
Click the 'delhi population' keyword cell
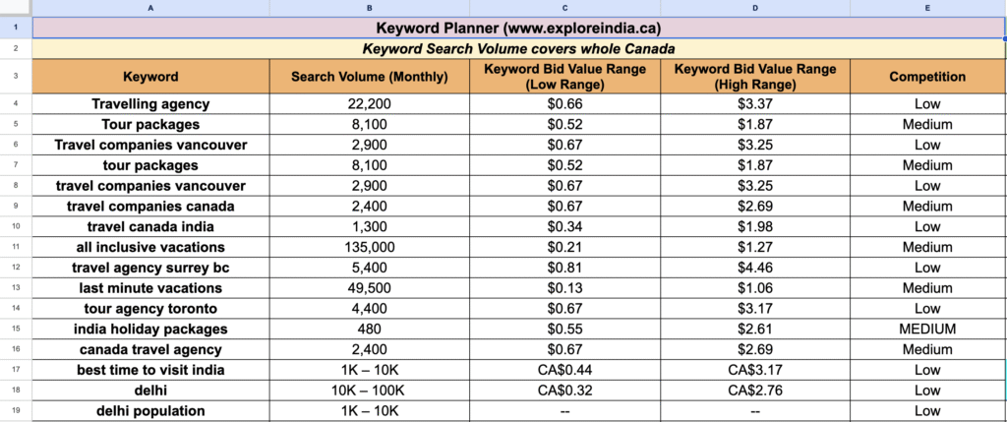pyautogui.click(x=150, y=411)
